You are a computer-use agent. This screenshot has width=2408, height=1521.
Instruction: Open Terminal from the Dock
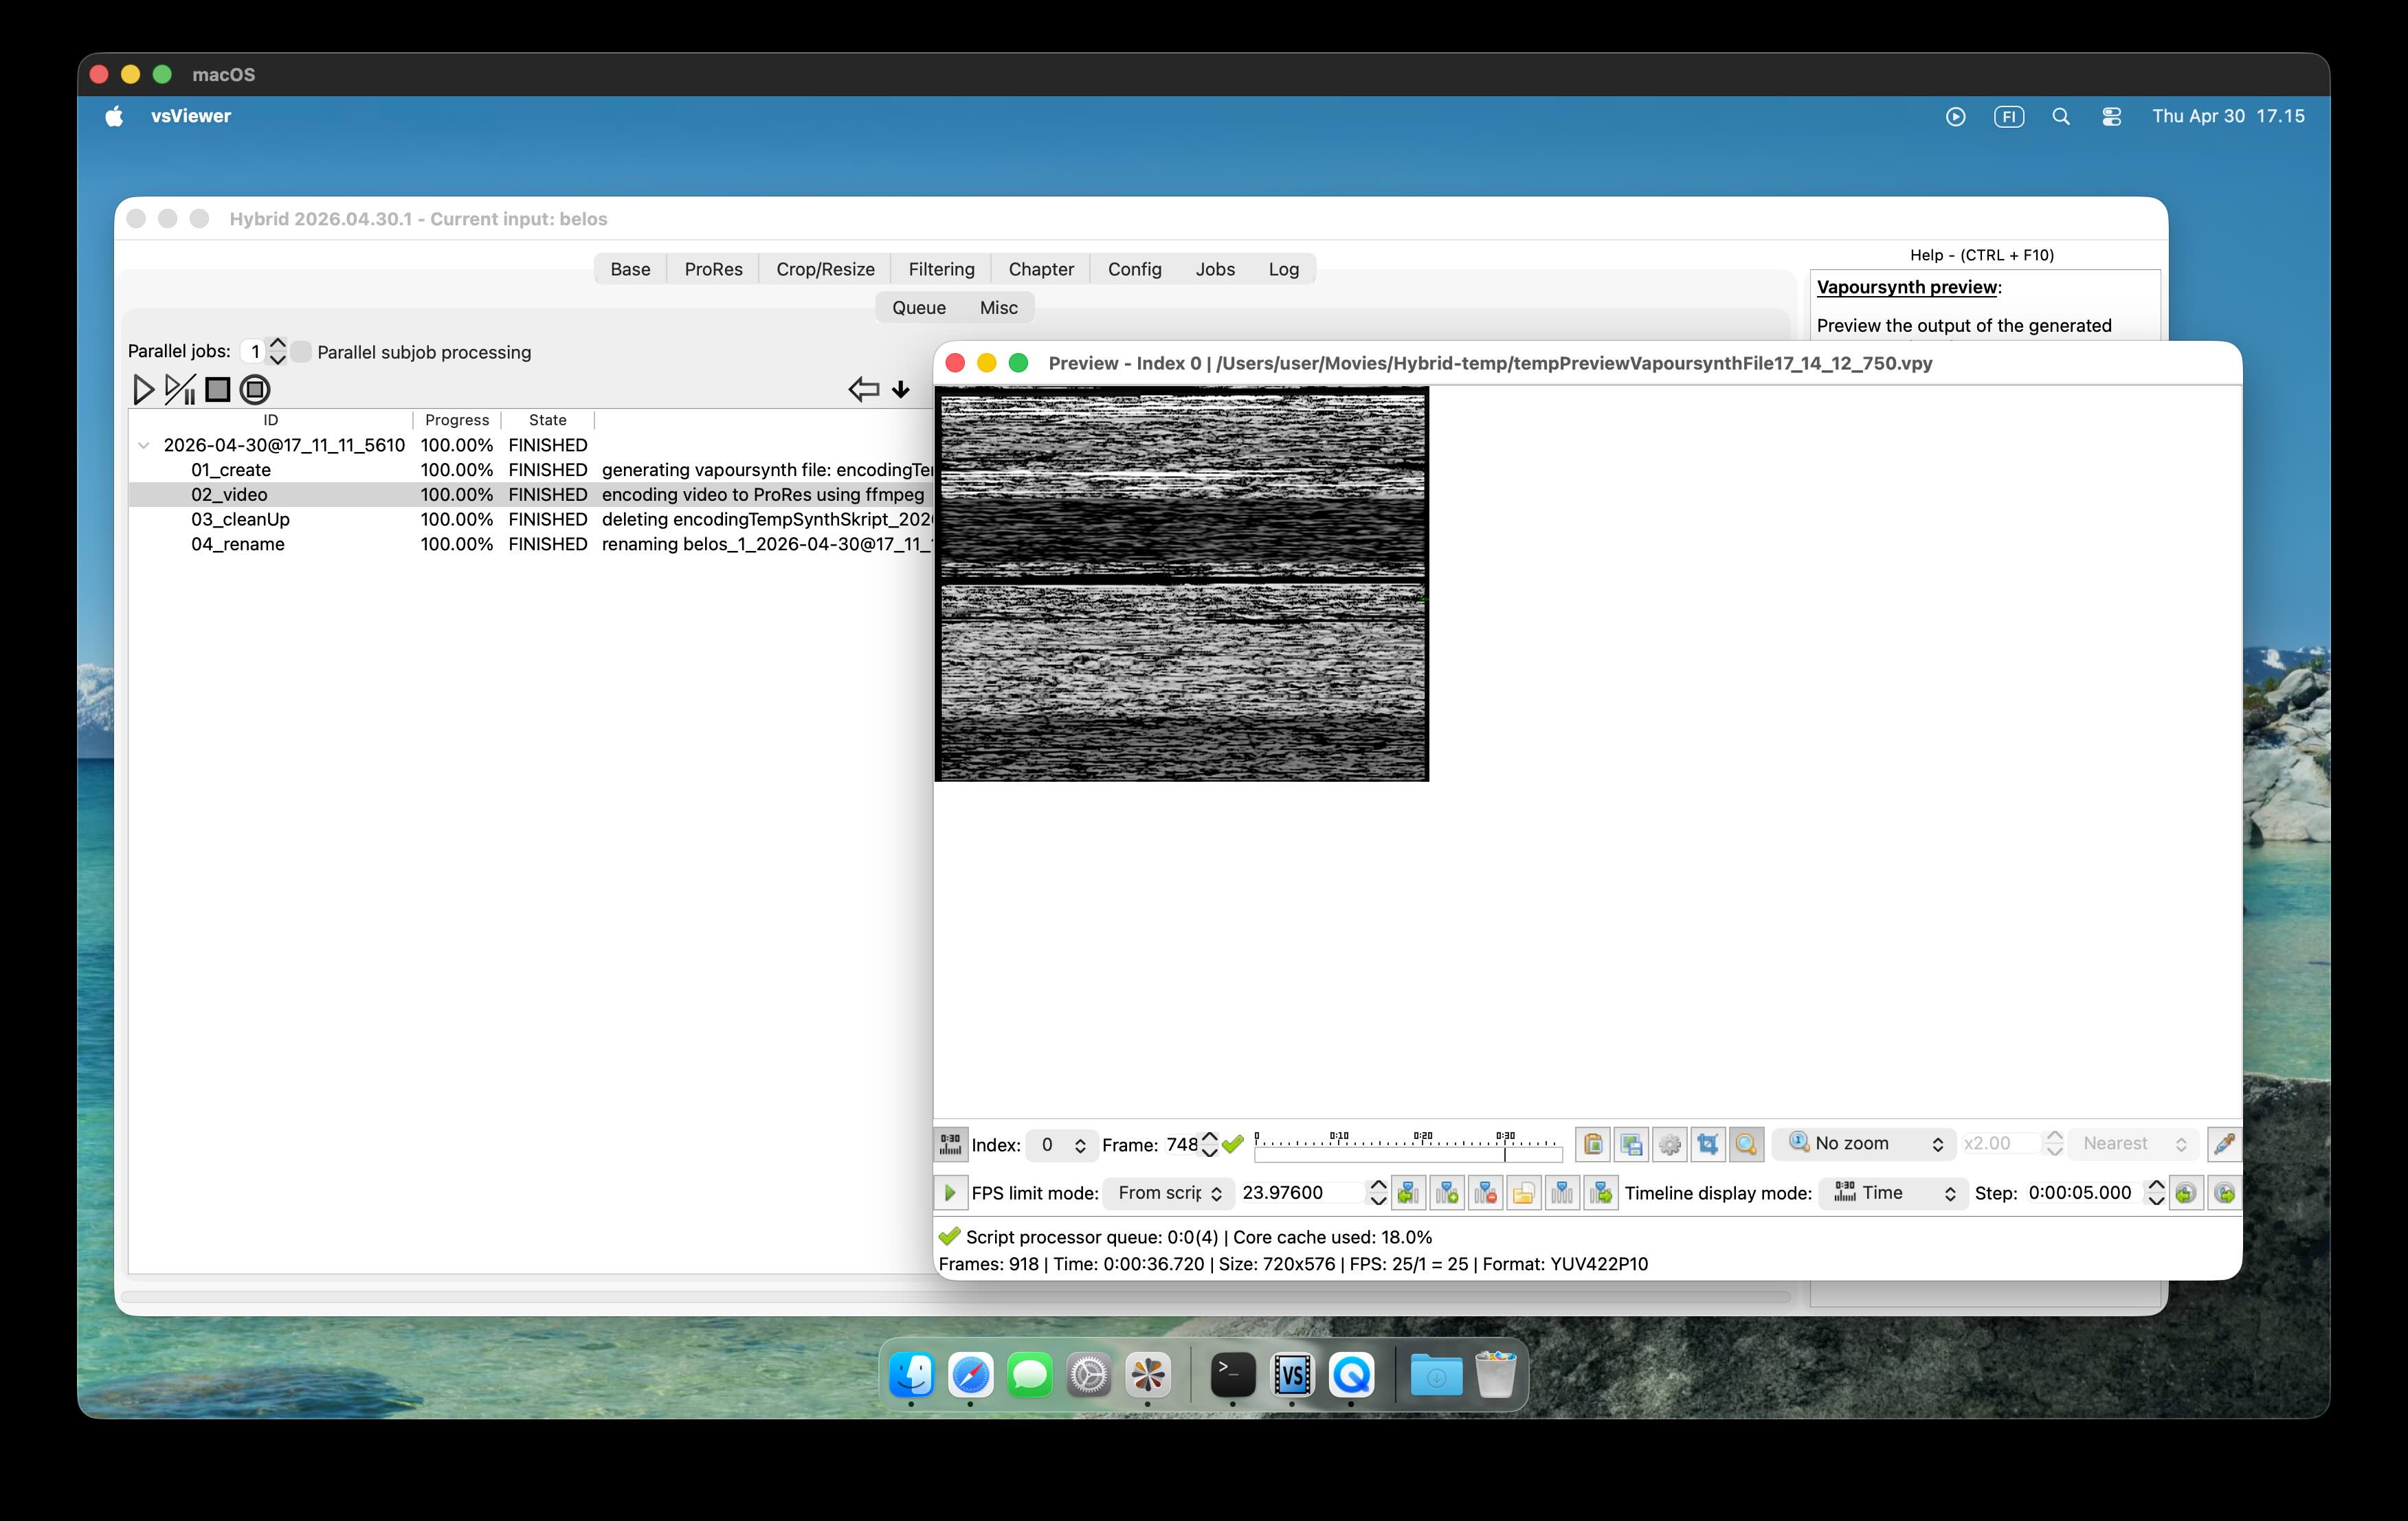point(1232,1376)
